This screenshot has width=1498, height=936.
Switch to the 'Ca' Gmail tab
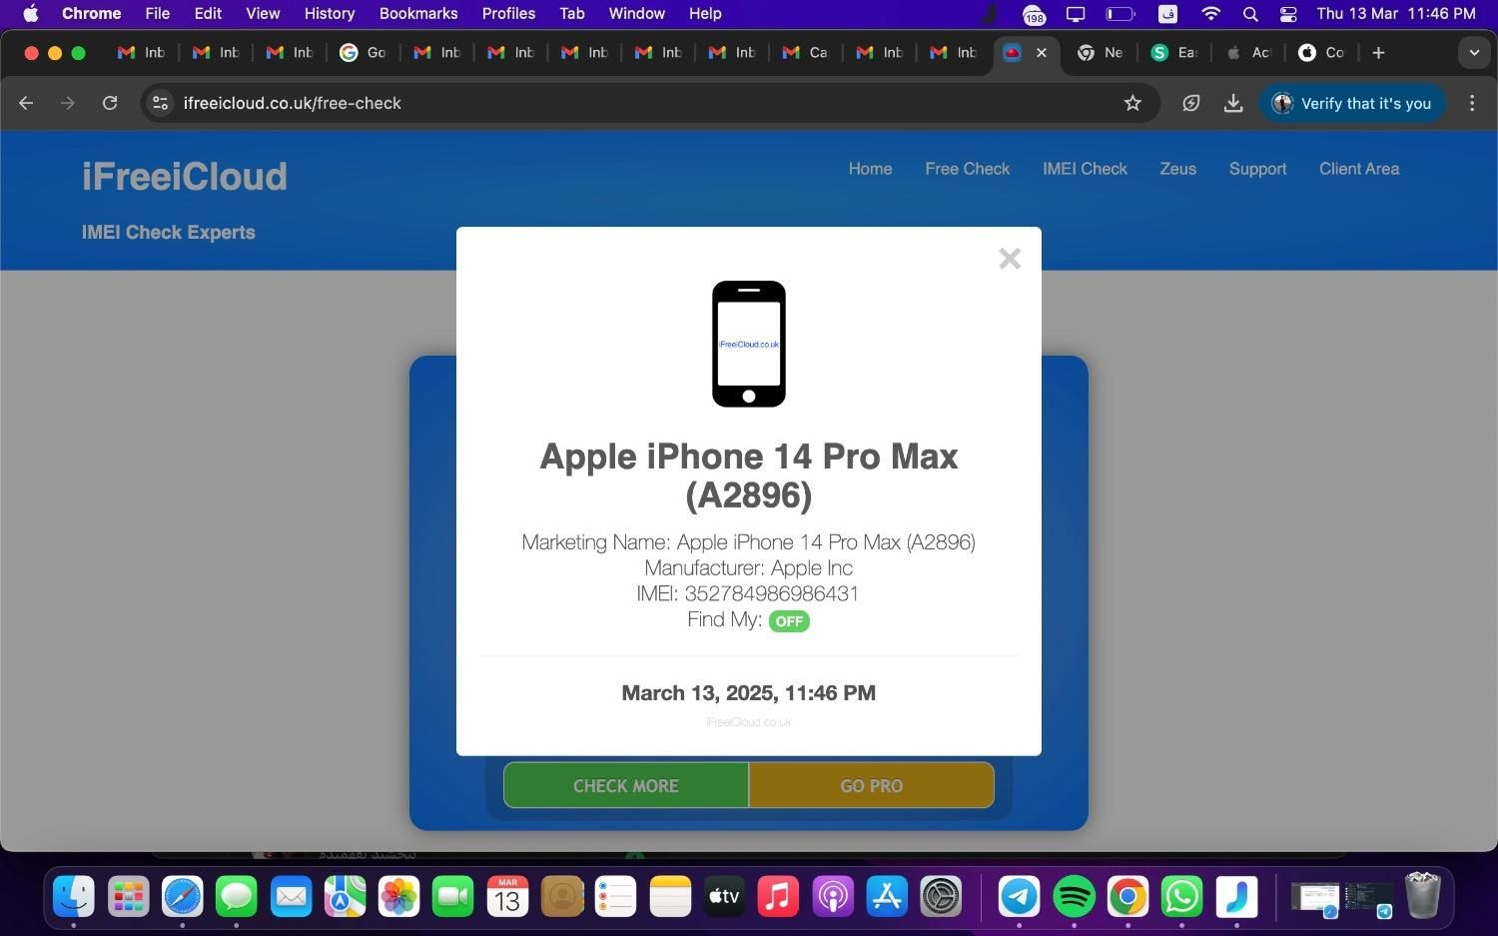(x=805, y=53)
